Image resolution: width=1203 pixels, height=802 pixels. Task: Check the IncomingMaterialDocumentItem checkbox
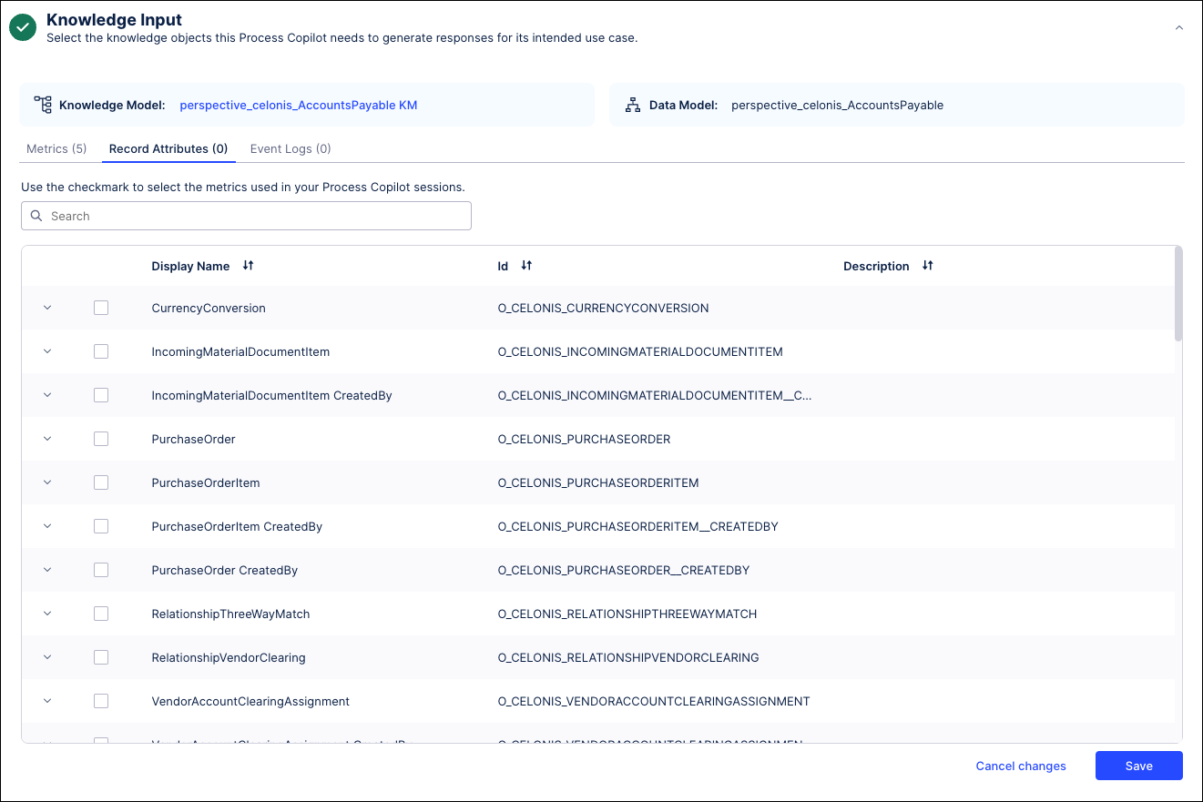pyautogui.click(x=101, y=351)
